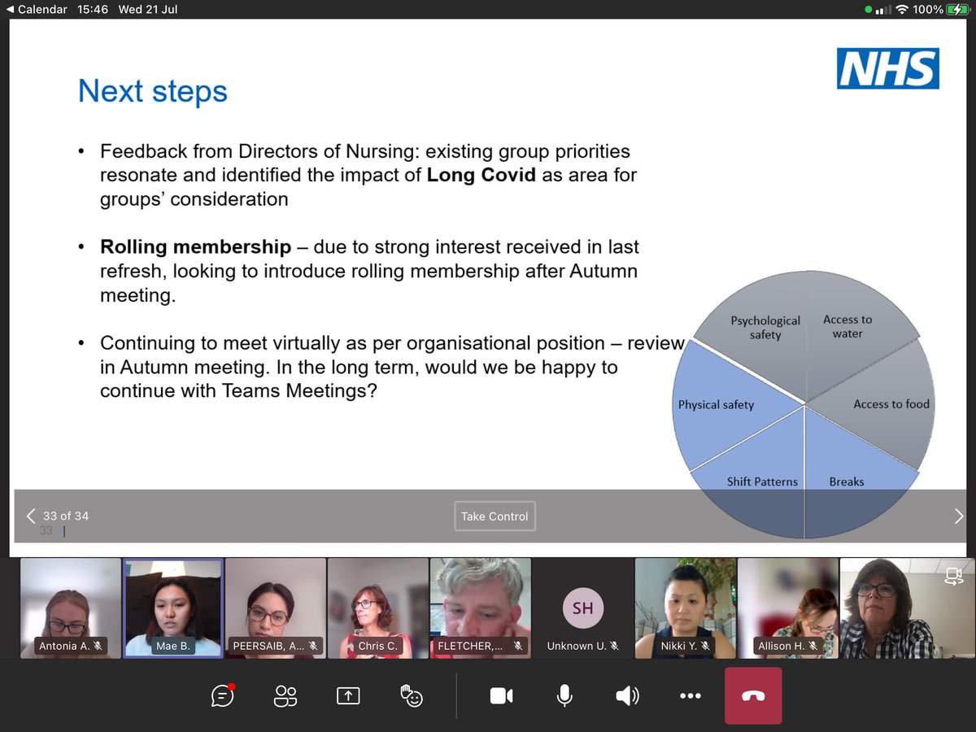Hang up the call
Viewport: 976px width, 732px height.
(752, 696)
